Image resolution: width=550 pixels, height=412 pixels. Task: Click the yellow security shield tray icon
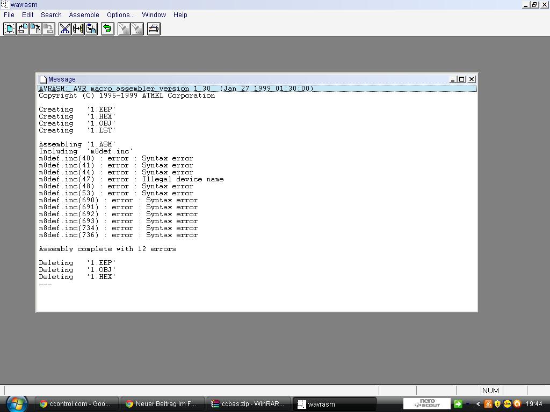[497, 404]
